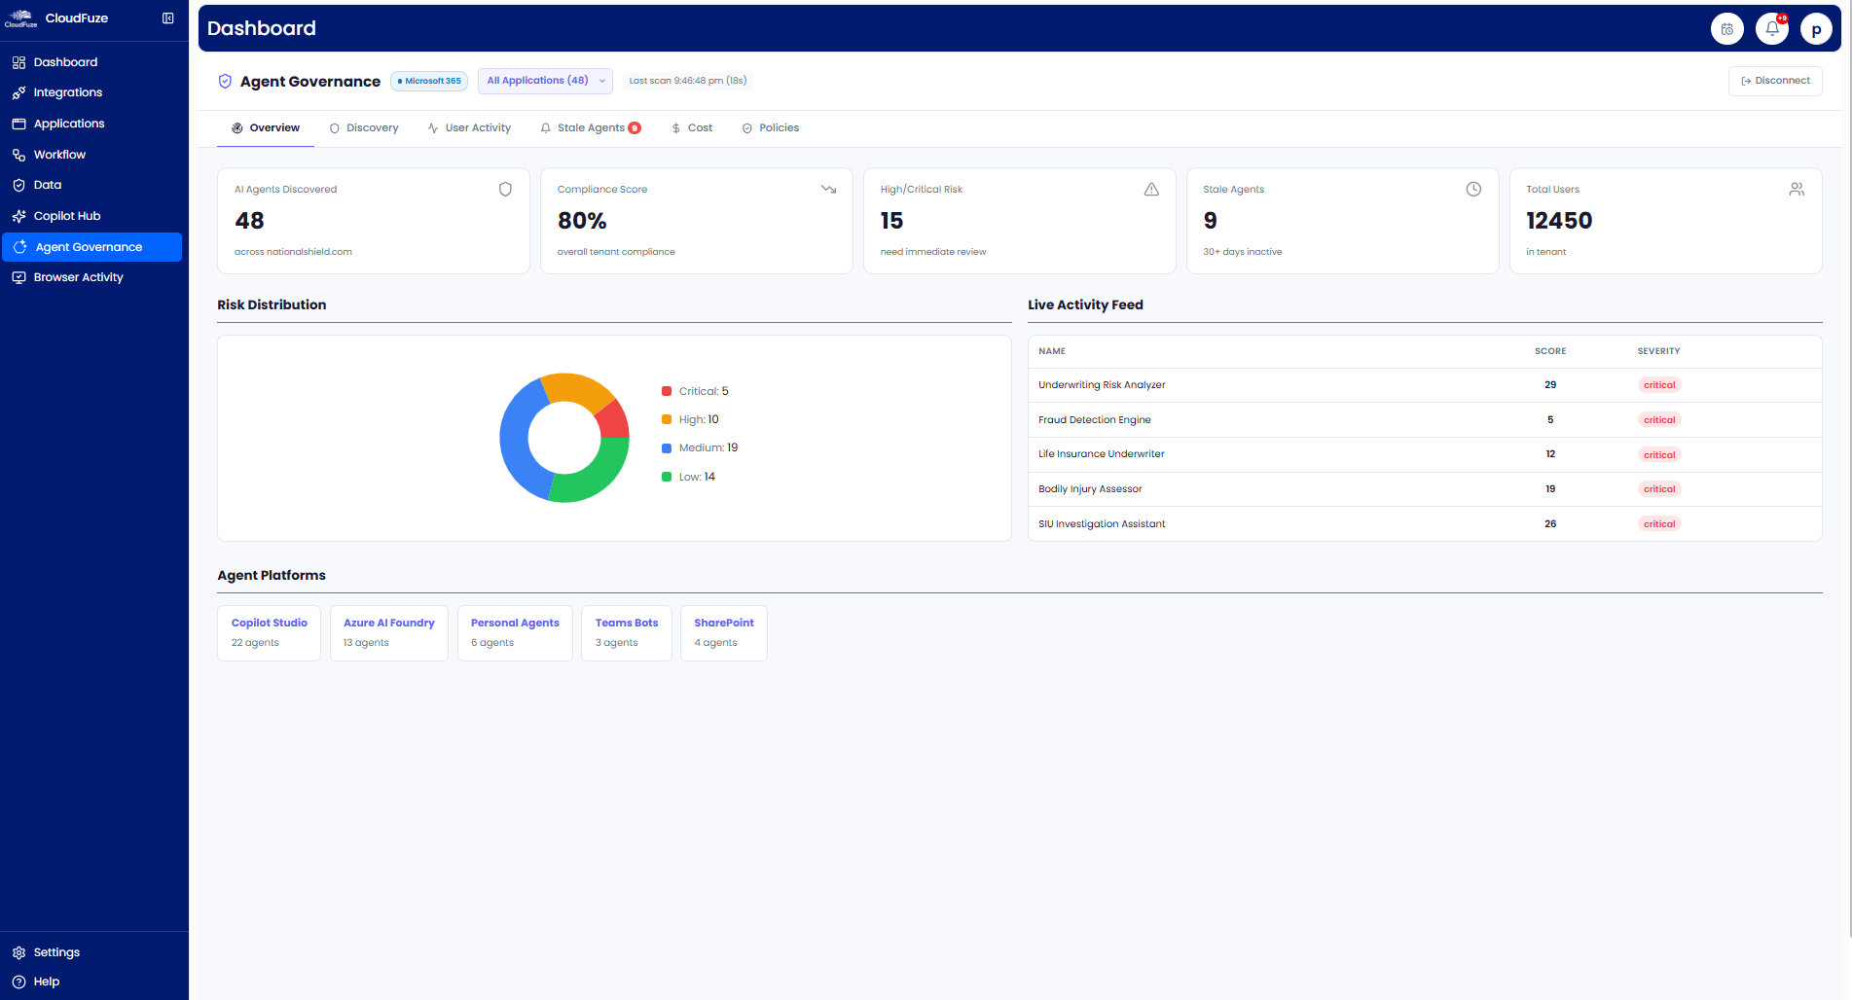This screenshot has width=1852, height=1000.
Task: Click the blue Medium legend swatch
Action: pos(667,448)
